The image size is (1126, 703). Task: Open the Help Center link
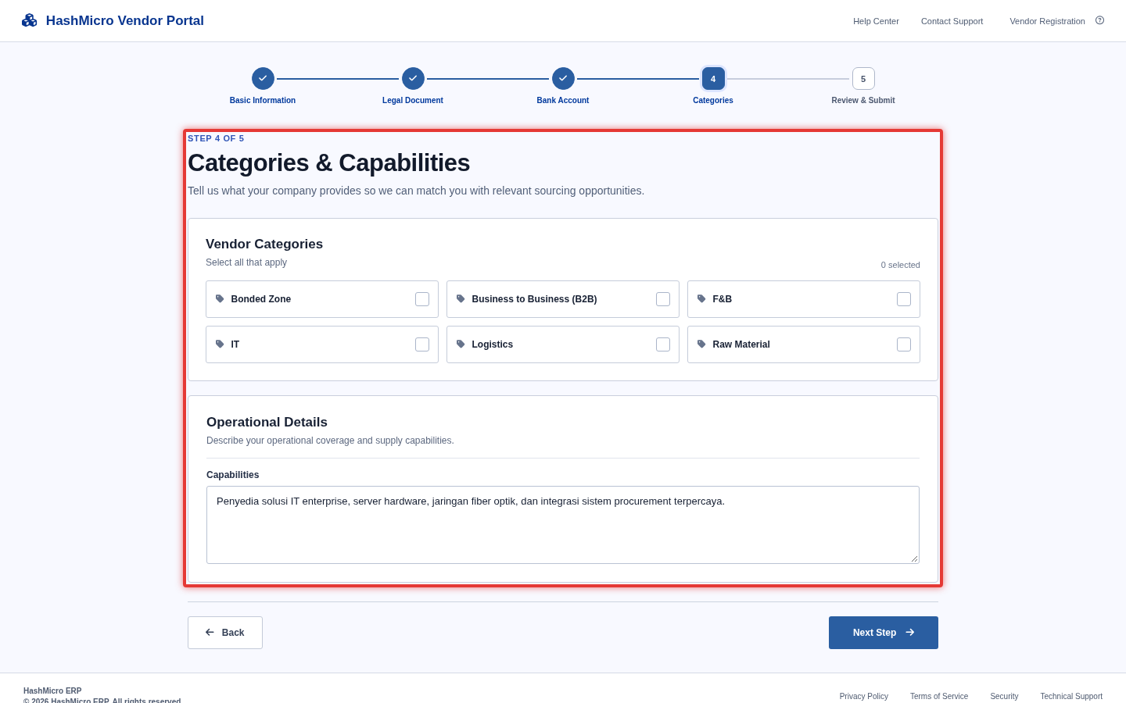point(876,21)
